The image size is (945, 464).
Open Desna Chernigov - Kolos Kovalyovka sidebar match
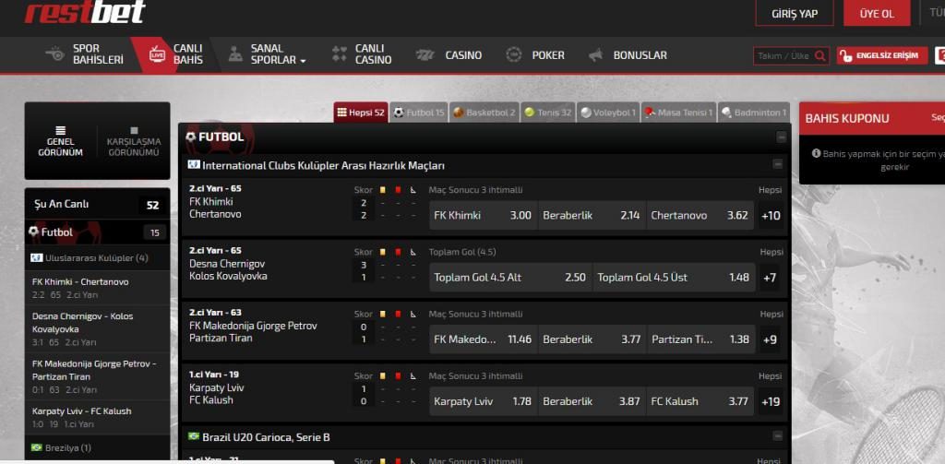[97, 329]
